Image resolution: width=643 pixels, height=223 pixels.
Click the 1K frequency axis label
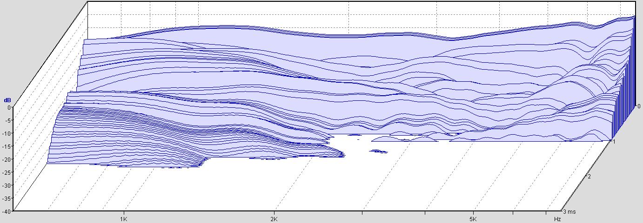123,218
